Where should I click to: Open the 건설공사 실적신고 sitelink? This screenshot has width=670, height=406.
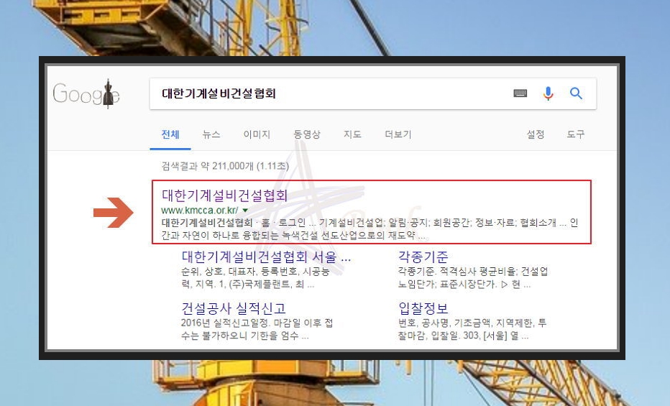(x=234, y=308)
